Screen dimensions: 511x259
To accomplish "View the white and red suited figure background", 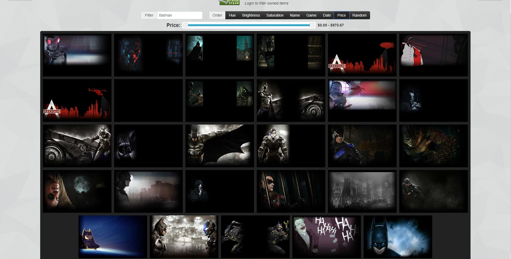I will coord(434,55).
